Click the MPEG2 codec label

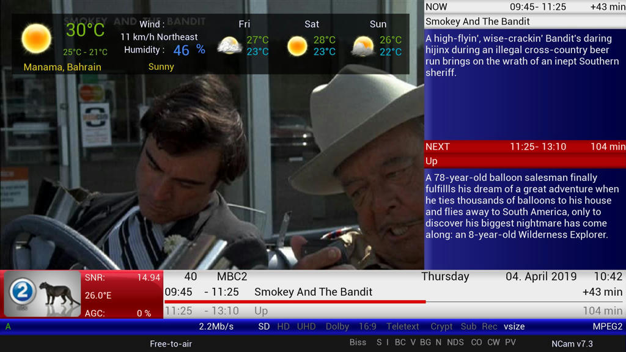pyautogui.click(x=607, y=326)
